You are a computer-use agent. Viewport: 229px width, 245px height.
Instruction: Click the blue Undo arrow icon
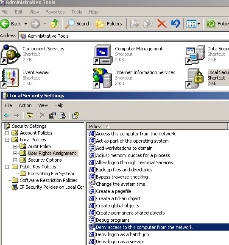(175, 24)
